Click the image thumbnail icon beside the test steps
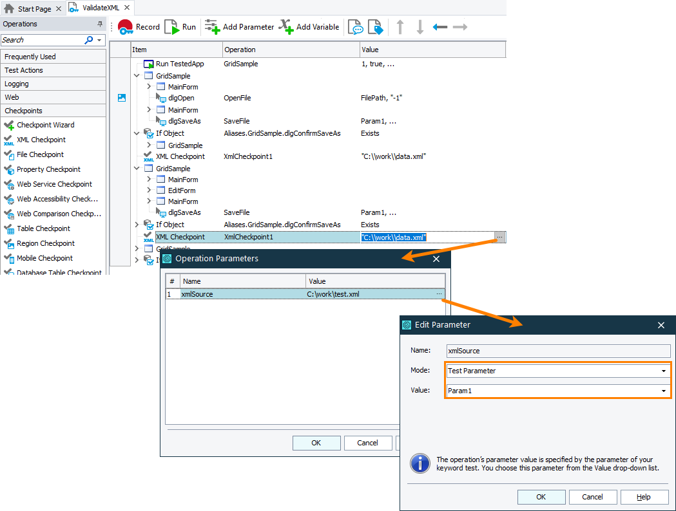The height and width of the screenshot is (511, 676). tap(122, 98)
